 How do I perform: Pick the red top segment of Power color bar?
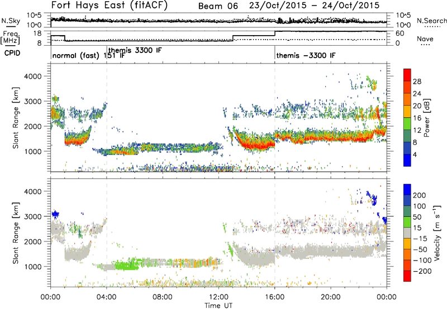pyautogui.click(x=407, y=75)
